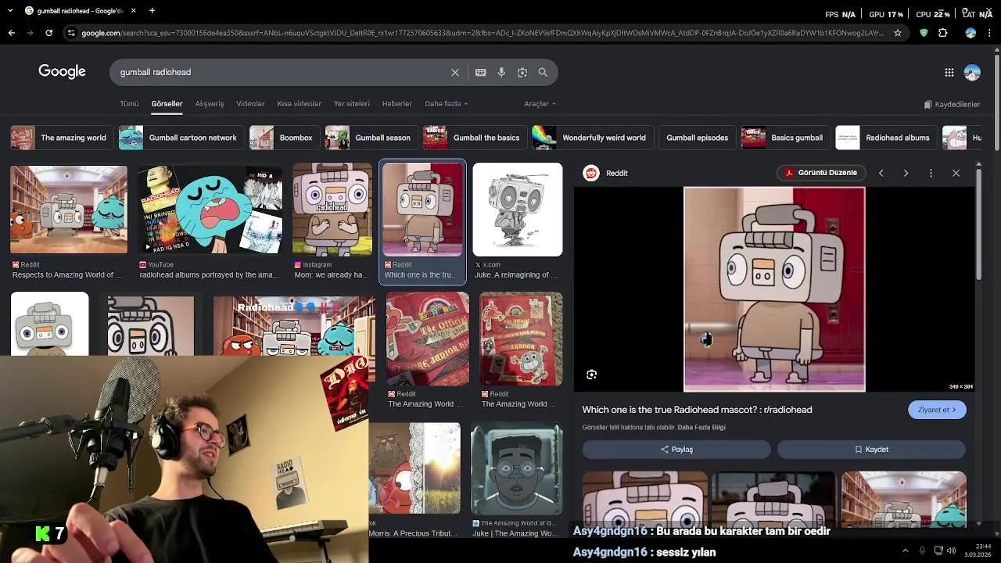Close the image preview panel

tap(956, 173)
